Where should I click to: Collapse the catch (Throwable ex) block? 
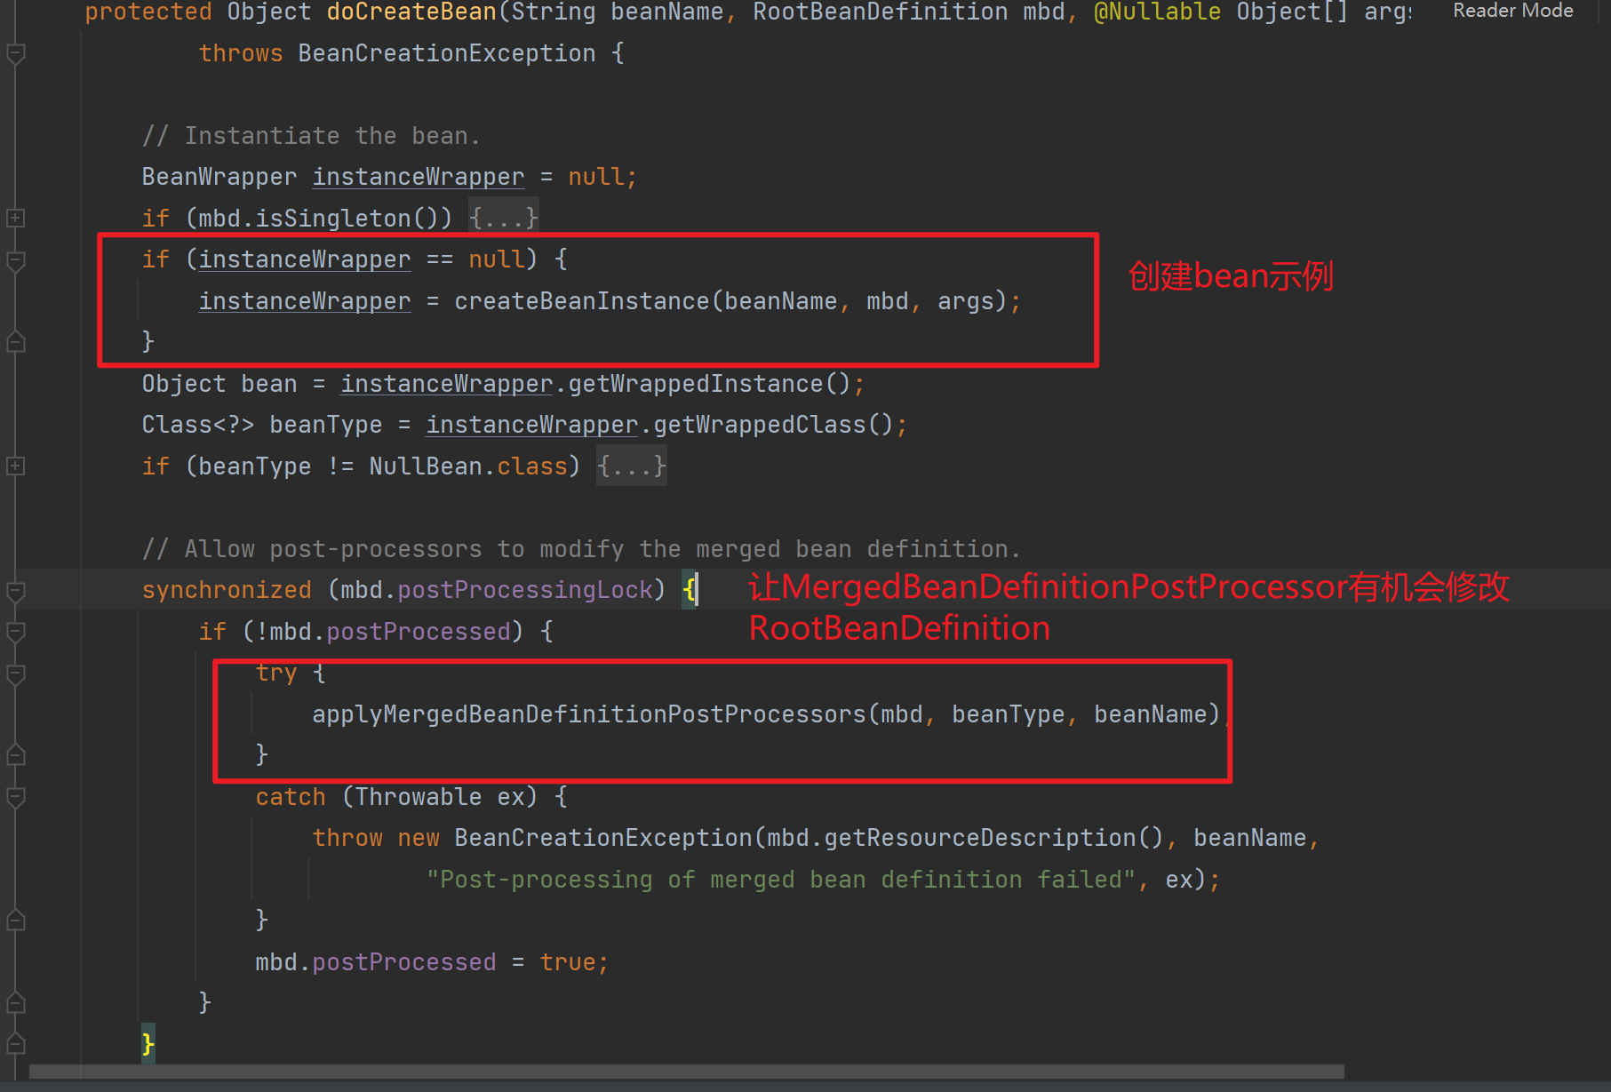(x=15, y=797)
